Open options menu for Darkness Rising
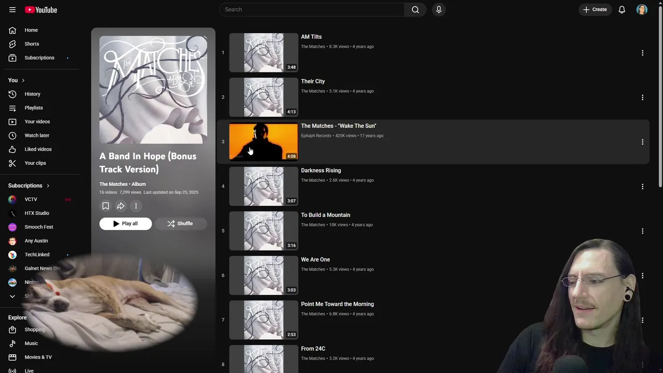663x373 pixels. click(x=642, y=187)
